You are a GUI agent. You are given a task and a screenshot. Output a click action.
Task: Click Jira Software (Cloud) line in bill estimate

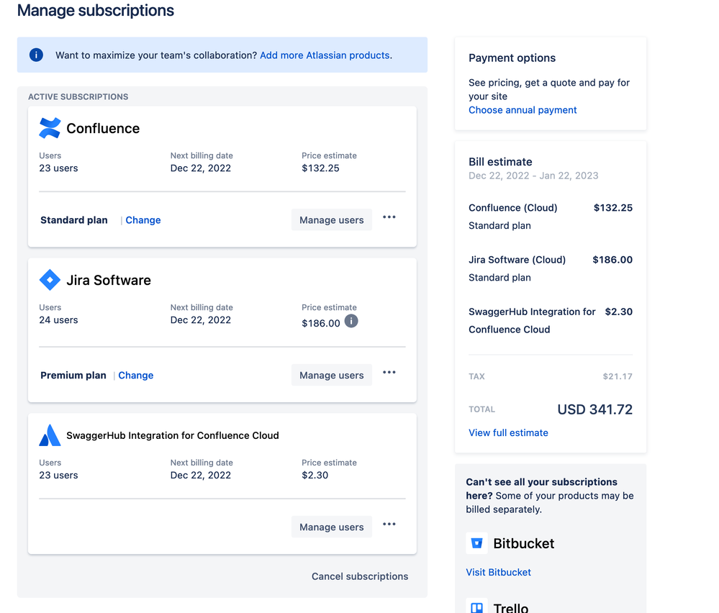(x=517, y=260)
